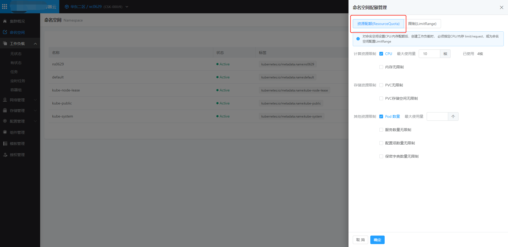The image size is (508, 247).
Task: Click the 网络管理 network icon
Action: (5, 100)
